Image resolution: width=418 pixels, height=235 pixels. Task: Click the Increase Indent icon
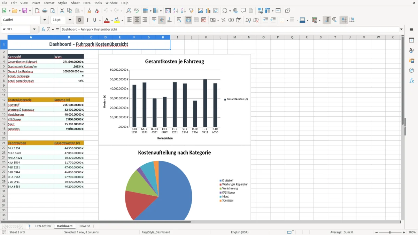265,20
